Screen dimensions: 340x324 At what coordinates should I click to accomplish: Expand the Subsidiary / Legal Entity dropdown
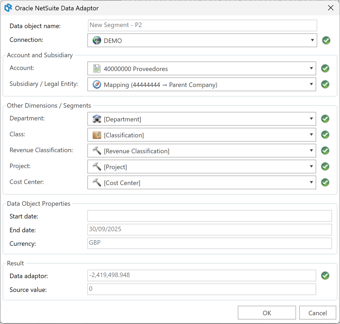(311, 84)
